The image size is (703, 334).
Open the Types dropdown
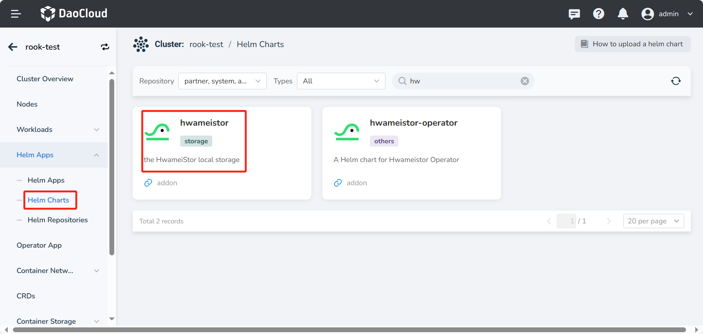(341, 81)
